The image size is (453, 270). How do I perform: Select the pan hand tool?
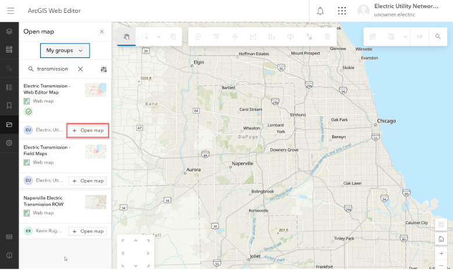point(126,37)
